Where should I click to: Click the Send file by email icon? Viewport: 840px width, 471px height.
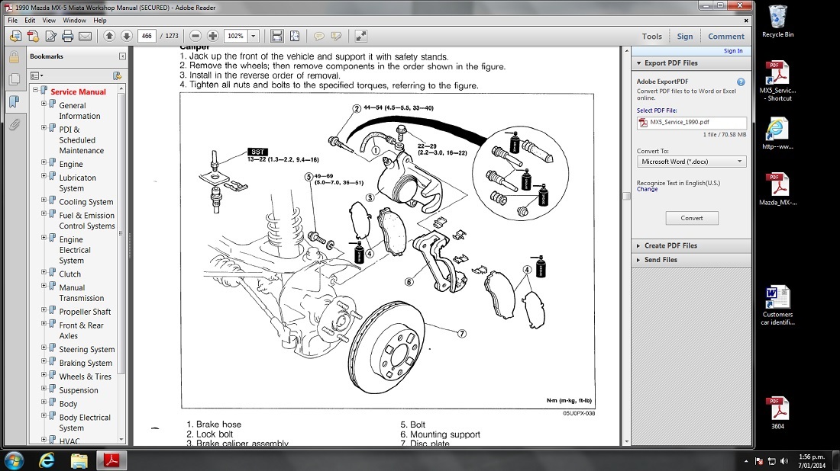click(86, 37)
